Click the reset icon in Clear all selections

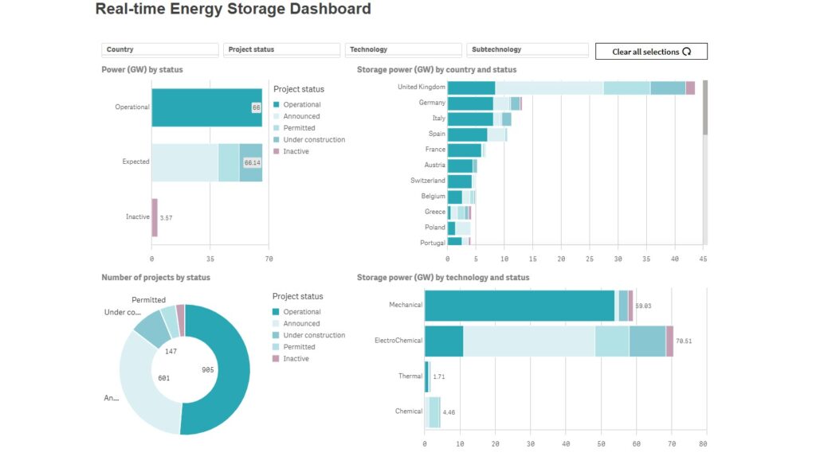[686, 52]
